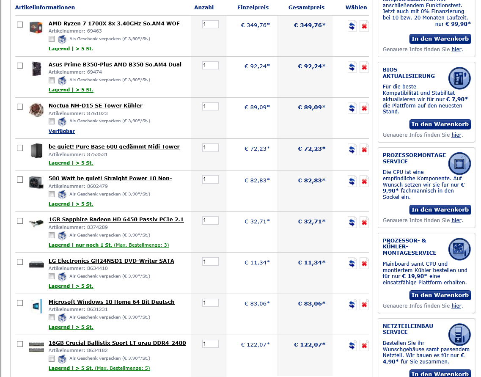Image resolution: width=481 pixels, height=377 pixels.
Task: Click the Asus Prime B350-Plus product thumbnail
Action: click(36, 69)
